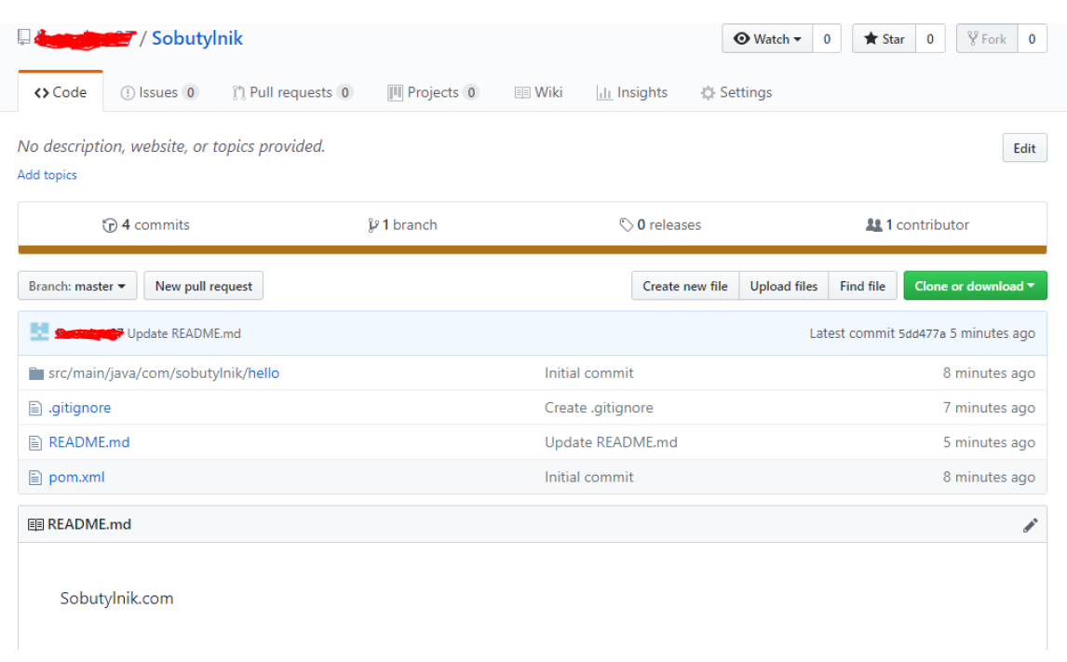
Task: Click the file icon beside README.md row
Action: point(35,443)
